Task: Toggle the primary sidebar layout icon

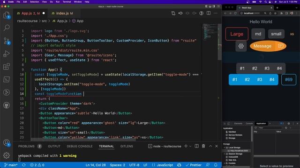Action: coord(206,6)
